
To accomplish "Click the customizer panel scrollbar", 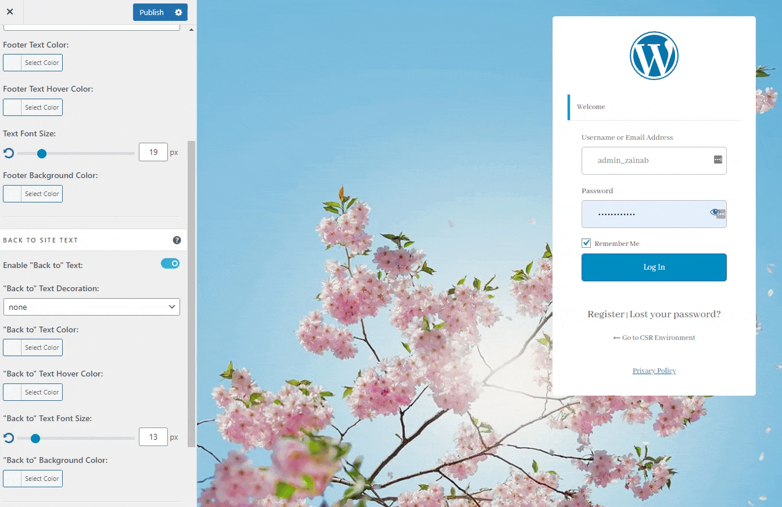I will point(192,294).
